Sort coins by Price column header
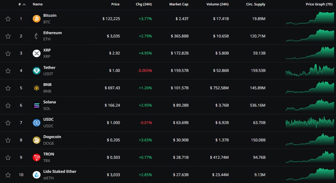The image size is (336, 183). click(115, 4)
